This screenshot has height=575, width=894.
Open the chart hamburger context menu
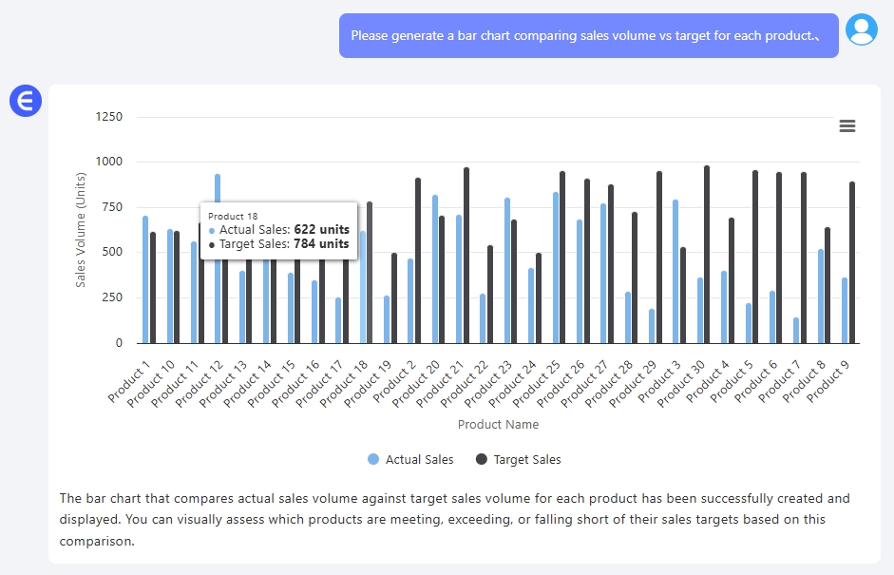tap(847, 126)
